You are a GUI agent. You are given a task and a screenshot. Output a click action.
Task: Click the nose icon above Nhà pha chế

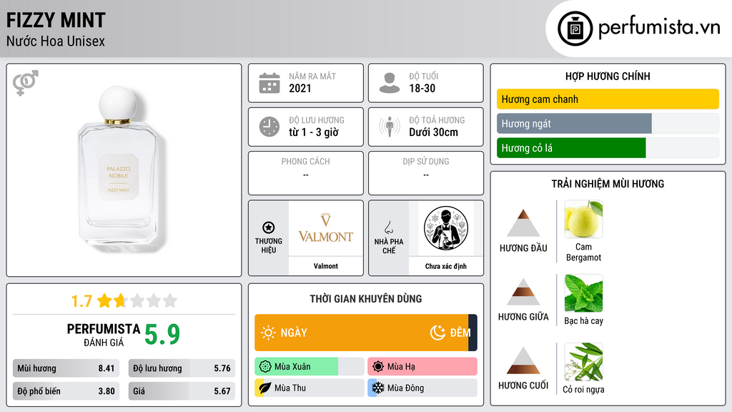pyautogui.click(x=388, y=227)
